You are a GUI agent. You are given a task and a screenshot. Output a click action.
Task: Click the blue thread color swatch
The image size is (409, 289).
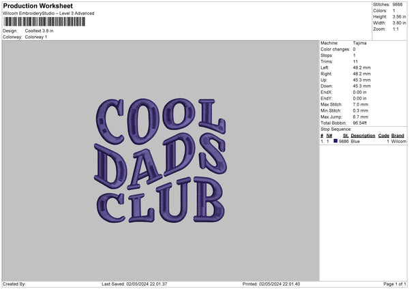[x=335, y=141]
